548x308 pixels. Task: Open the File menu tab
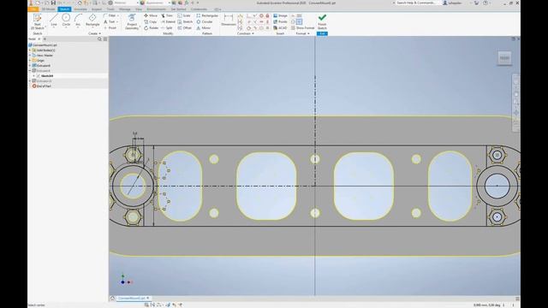coord(33,9)
